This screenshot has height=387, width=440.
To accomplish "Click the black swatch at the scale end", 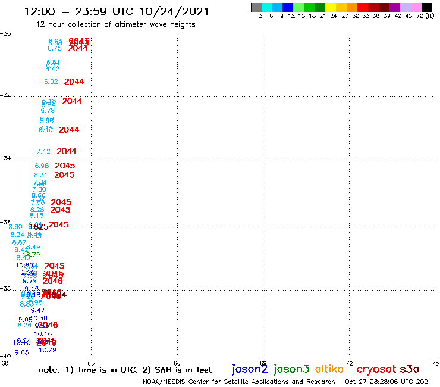I will 427,7.
